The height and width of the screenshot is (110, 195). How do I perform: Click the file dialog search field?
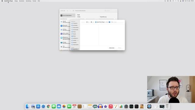pyautogui.click(x=118, y=22)
